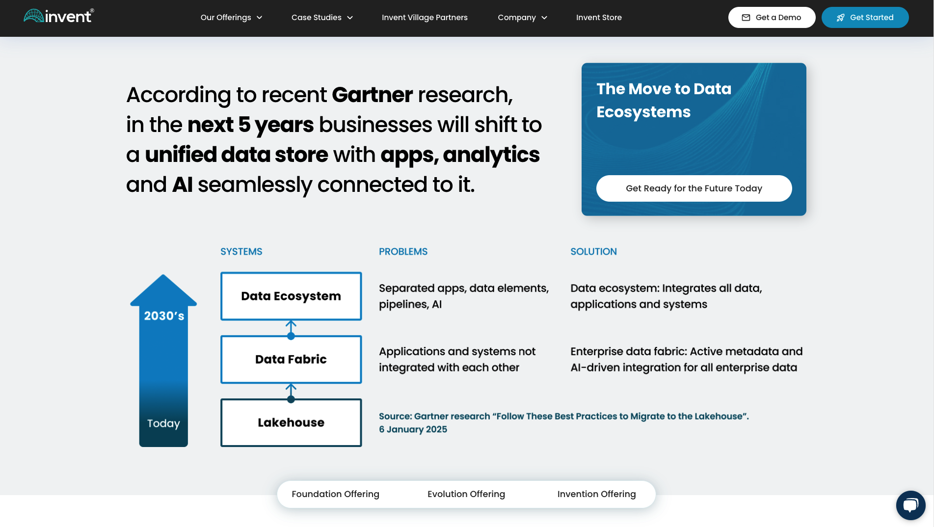Click the SYSTEMS column heading
Screen dimensions: 934x527
241,252
